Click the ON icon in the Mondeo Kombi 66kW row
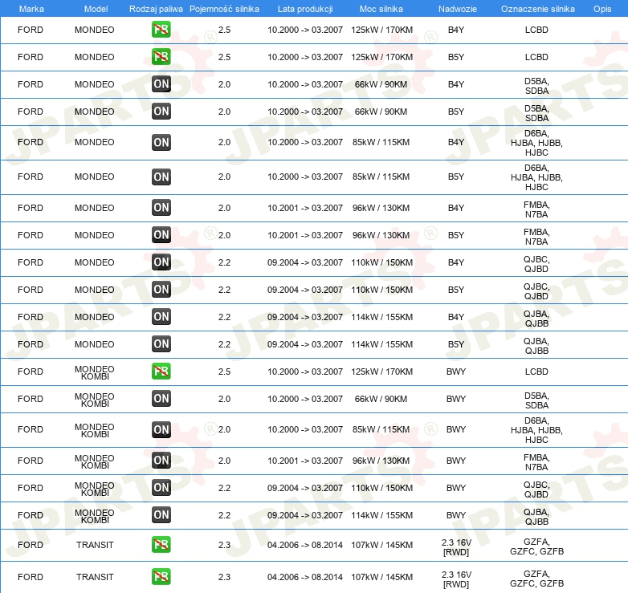Screen dimensions: 628x593 [x=161, y=399]
